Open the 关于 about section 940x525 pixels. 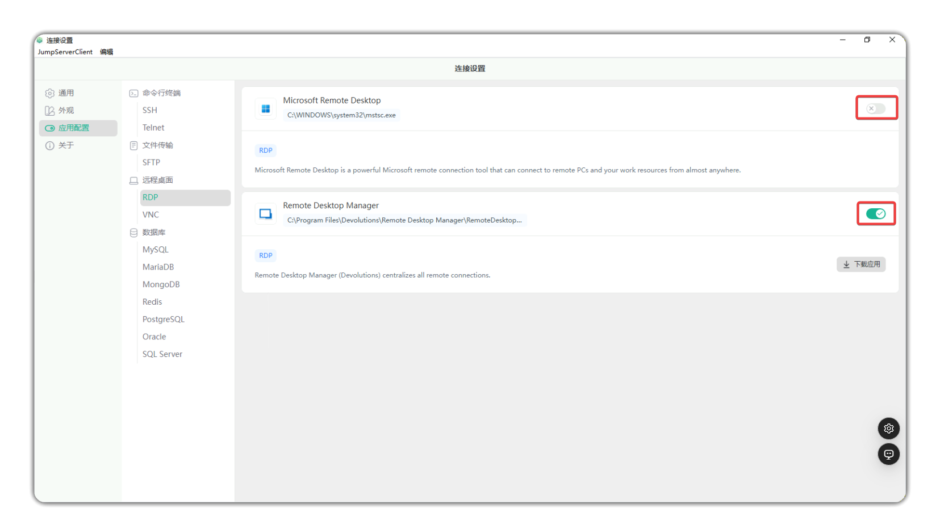[66, 145]
